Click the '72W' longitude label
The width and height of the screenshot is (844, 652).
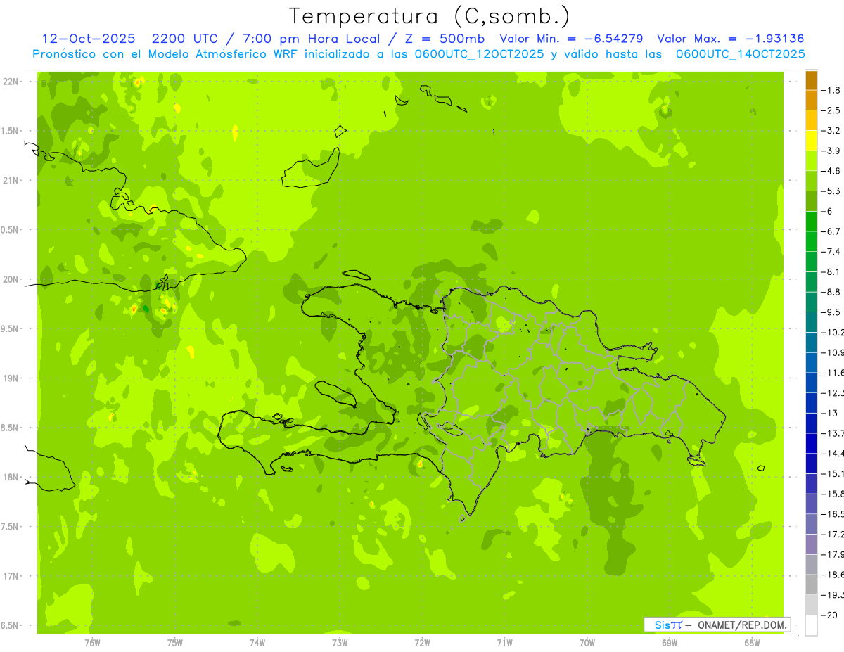[422, 643]
